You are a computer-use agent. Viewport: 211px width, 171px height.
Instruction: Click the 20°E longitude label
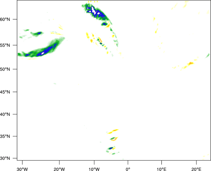click(x=196, y=169)
